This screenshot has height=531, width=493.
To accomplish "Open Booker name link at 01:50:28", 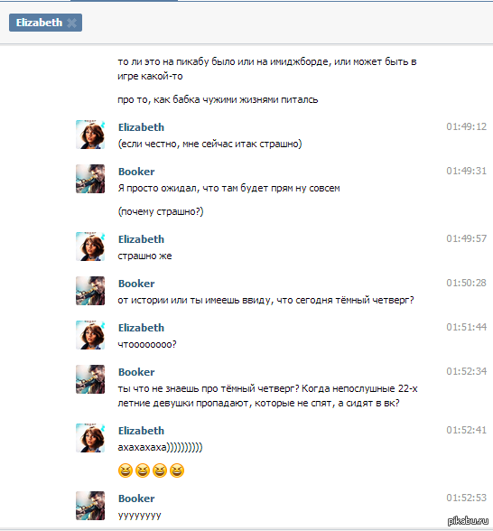I will click(136, 284).
